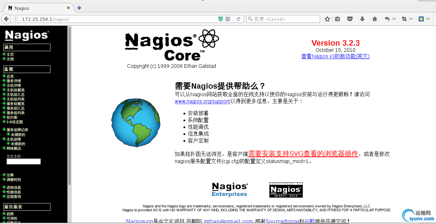Click the undo arrow toolbar icon
Viewport: 436px width, 224px height.
pos(387,19)
